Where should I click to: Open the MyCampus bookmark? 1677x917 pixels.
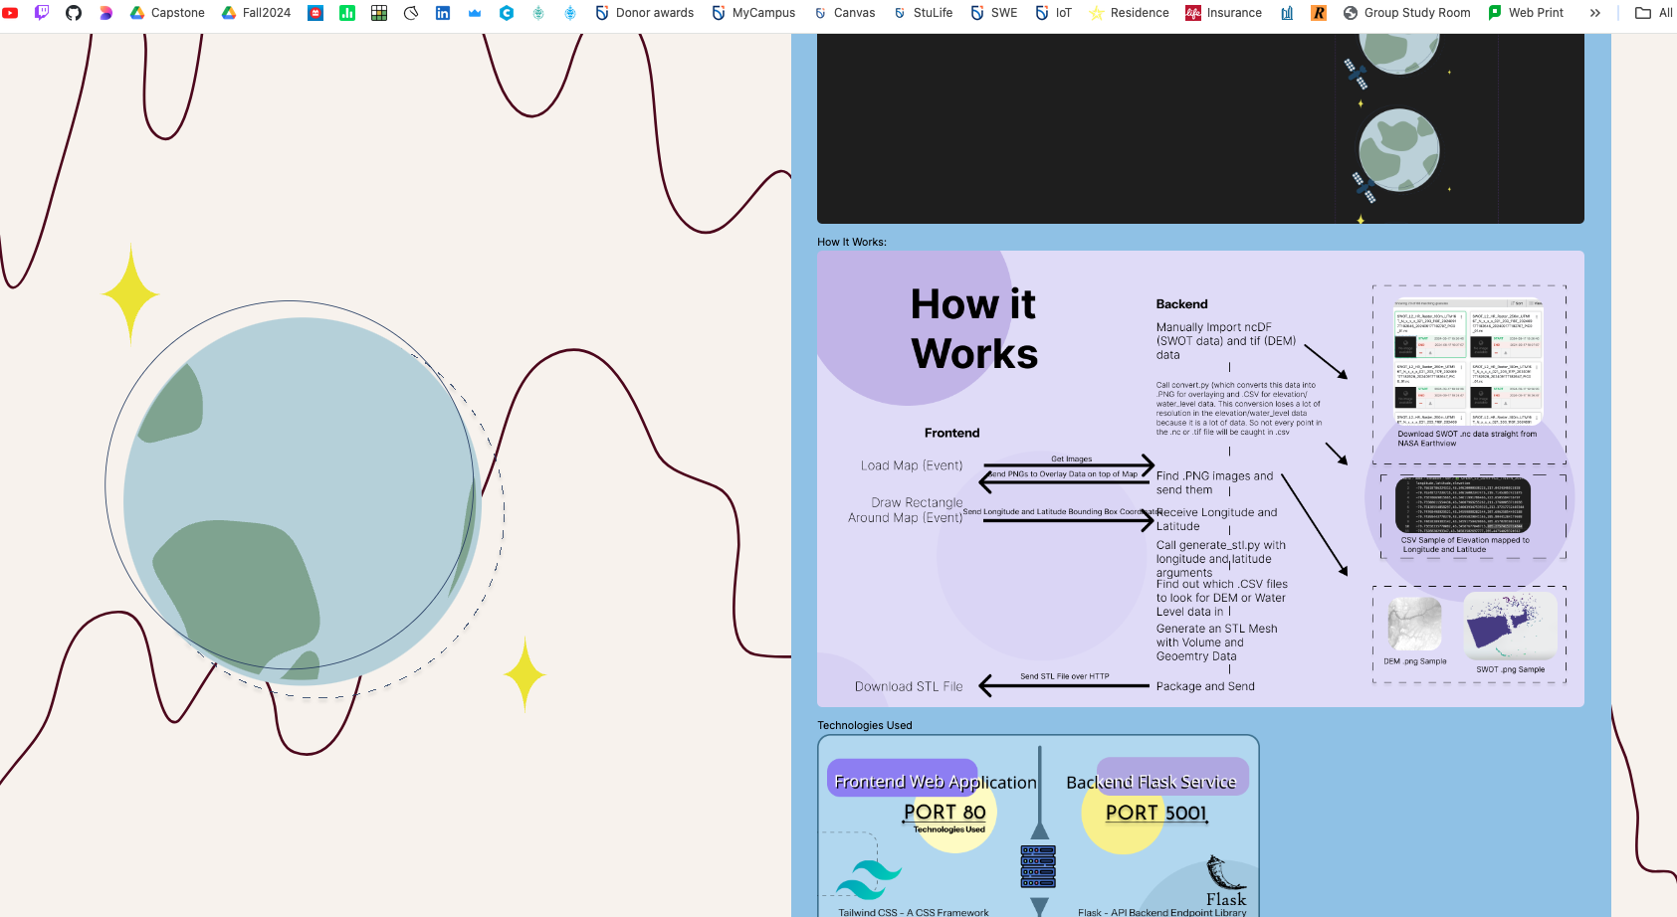[753, 13]
